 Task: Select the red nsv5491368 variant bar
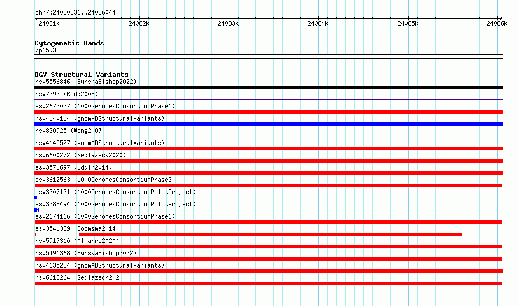268,259
